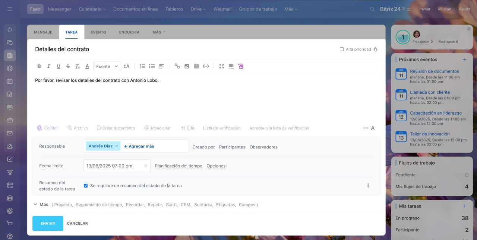477x240 pixels.
Task: Apply strikethrough formatting in editor
Action: pyautogui.click(x=68, y=66)
